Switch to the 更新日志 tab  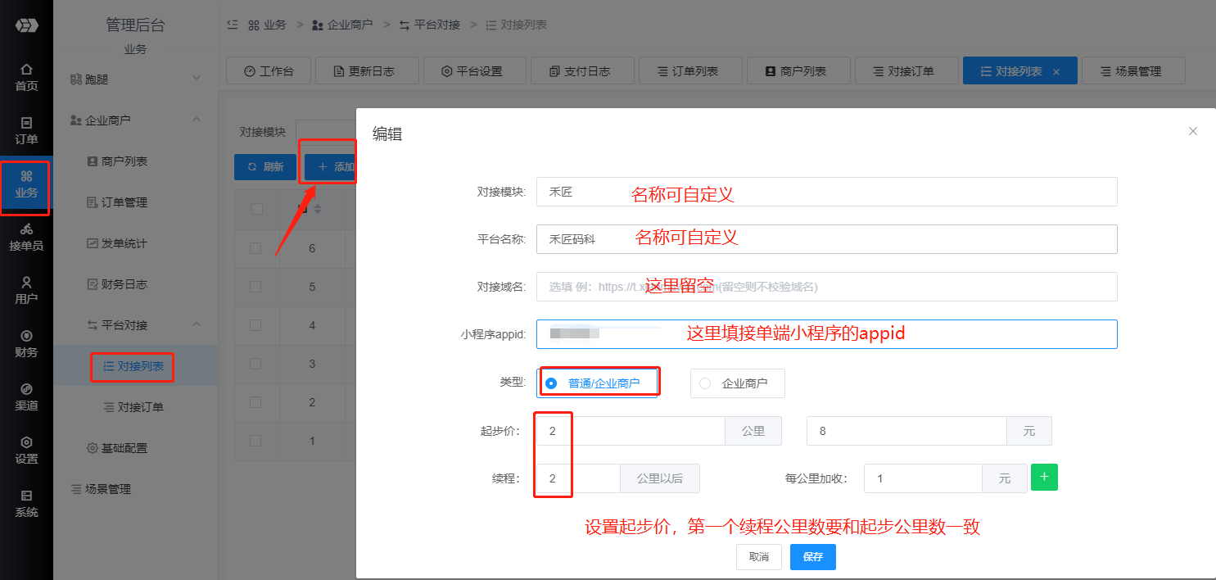366,71
